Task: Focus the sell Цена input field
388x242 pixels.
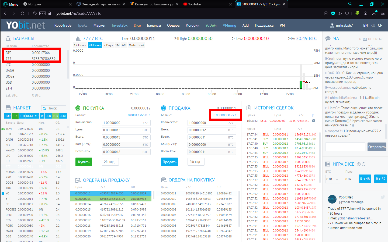Action: pos(212,130)
